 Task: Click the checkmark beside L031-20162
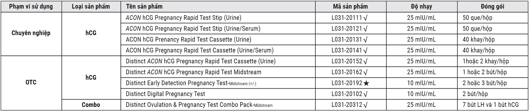tap(365, 72)
